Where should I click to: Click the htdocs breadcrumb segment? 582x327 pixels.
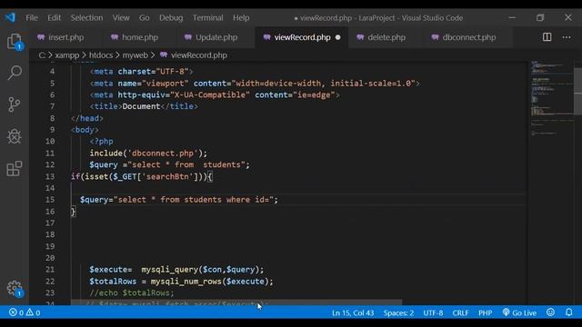101,55
